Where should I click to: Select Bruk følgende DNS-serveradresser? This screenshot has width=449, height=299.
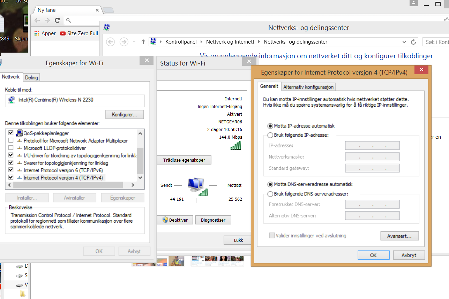(x=270, y=194)
